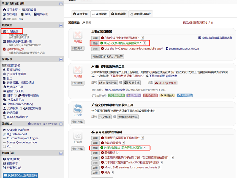Click the grid icon beside 记录状态进度统计表
237x178 pixels.
pyautogui.click(x=4, y=42)
